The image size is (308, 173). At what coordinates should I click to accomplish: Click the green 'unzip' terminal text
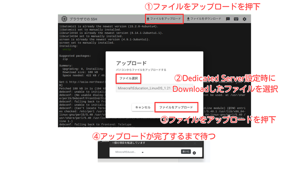pos(67,49)
